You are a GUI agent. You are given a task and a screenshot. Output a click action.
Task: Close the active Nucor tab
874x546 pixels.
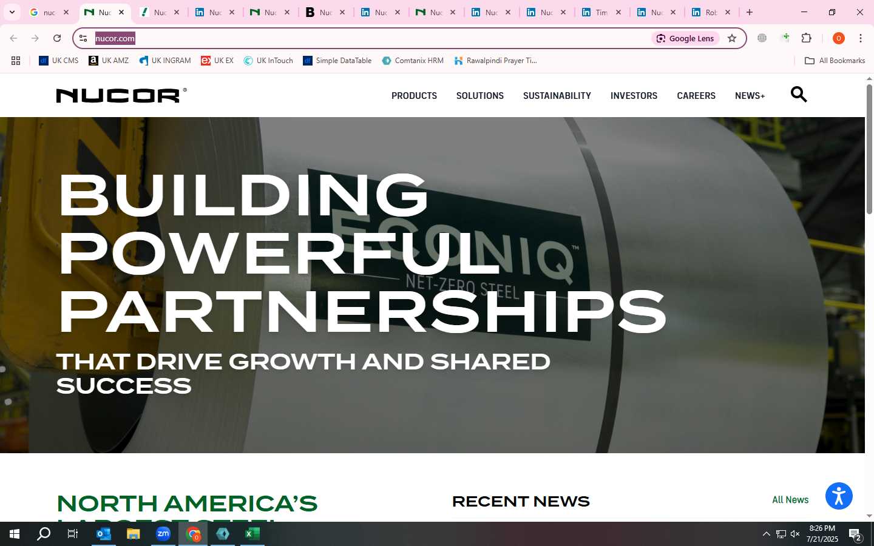tap(121, 12)
